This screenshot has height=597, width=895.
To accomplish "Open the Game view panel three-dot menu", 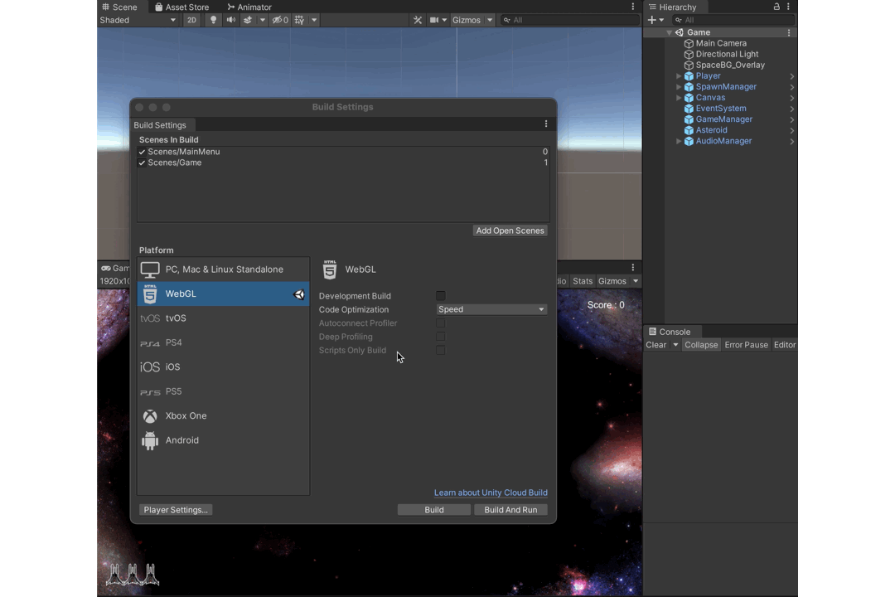I will tap(632, 267).
